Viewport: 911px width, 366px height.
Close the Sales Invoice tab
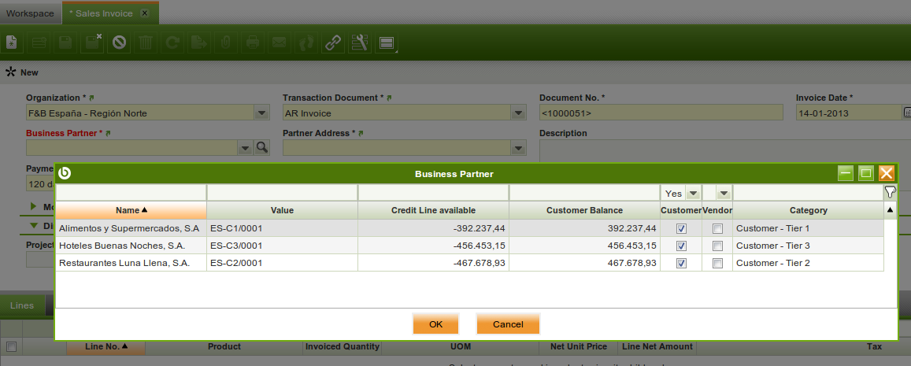coord(145,13)
